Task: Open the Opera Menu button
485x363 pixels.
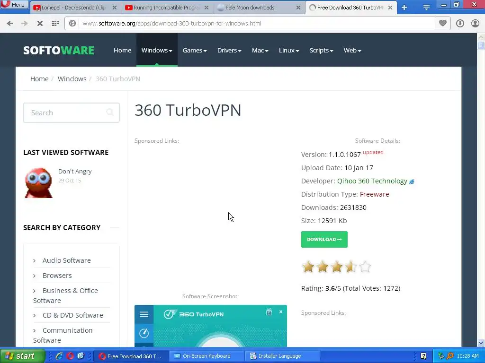Action: [x=14, y=5]
